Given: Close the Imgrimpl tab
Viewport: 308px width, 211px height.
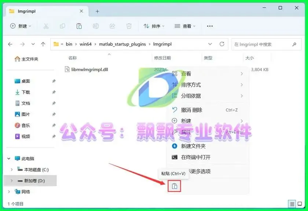Looking at the screenshot, I should [81, 11].
